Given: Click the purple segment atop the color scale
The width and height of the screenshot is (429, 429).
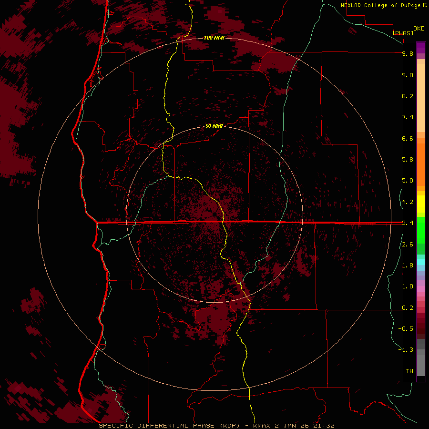Looking at the screenshot, I should [421, 48].
